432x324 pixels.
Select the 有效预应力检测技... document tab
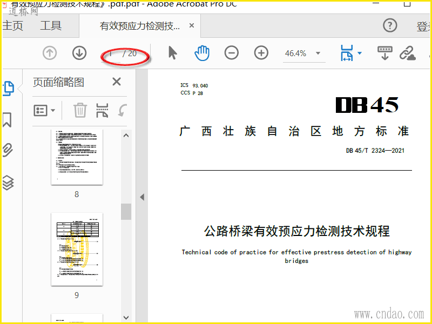pyautogui.click(x=140, y=26)
